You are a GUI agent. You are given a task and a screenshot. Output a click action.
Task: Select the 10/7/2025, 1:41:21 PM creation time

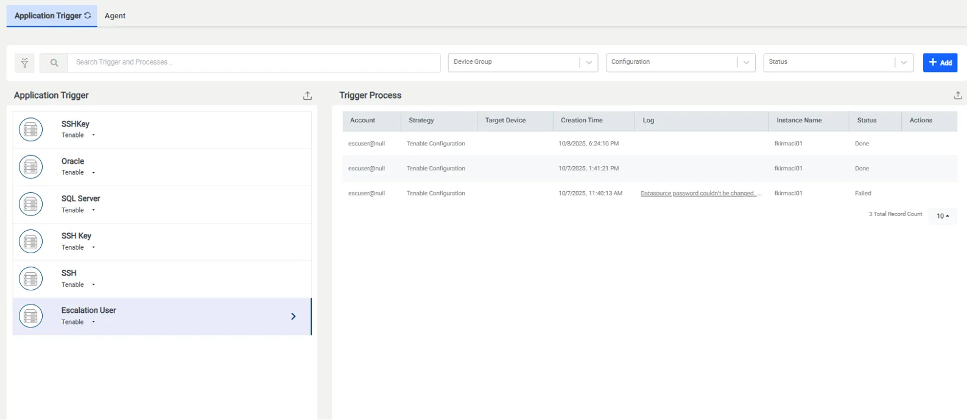589,169
